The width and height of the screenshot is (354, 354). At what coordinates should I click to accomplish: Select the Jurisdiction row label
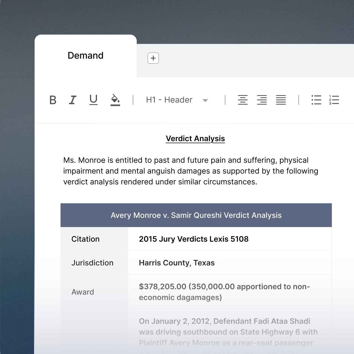(92, 263)
